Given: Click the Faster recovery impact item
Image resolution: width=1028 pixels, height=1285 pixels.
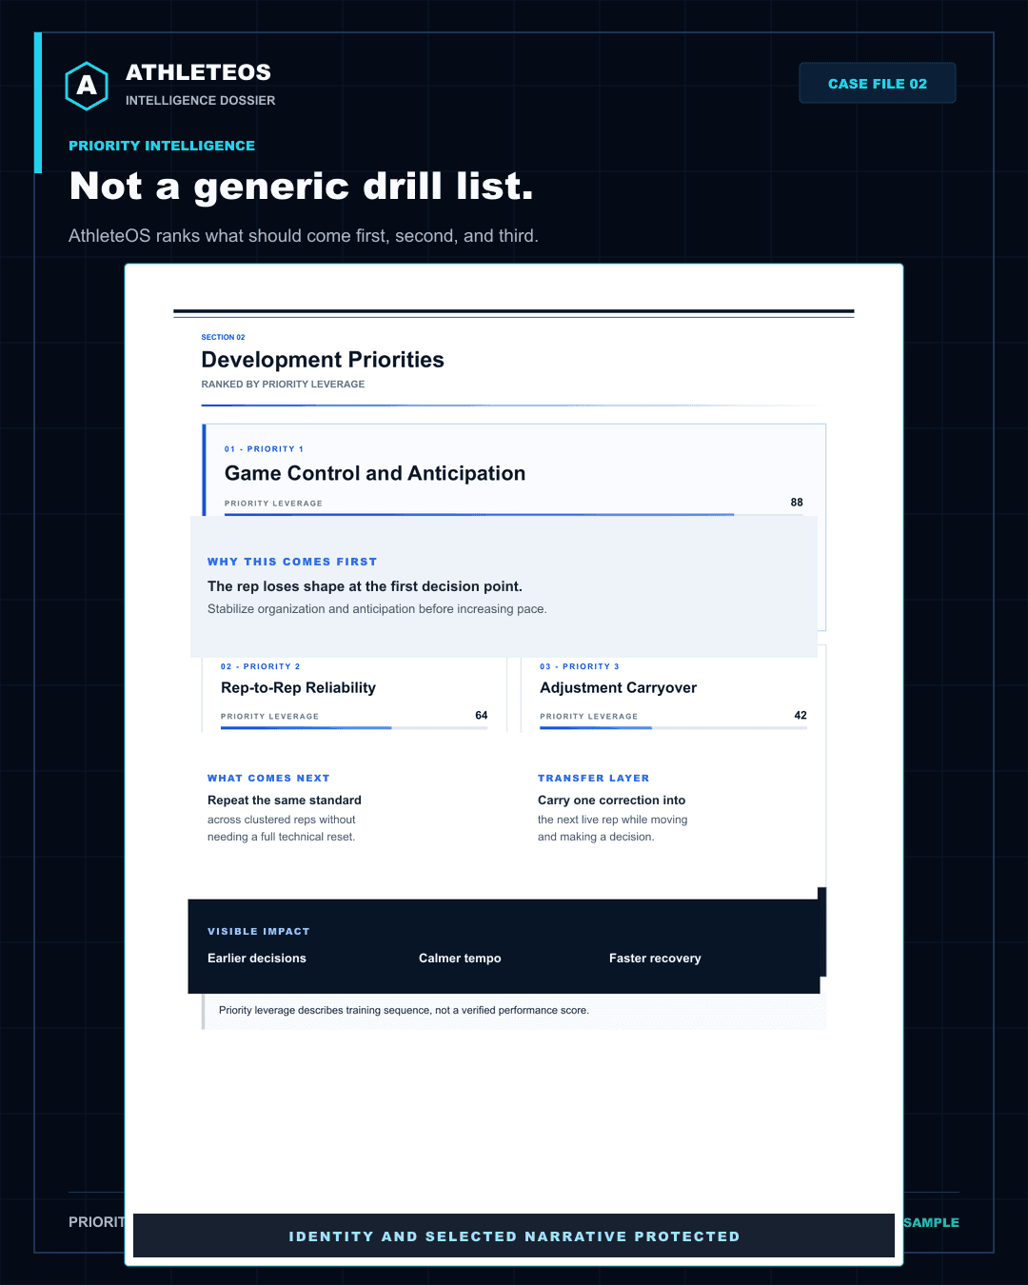Looking at the screenshot, I should [x=655, y=959].
